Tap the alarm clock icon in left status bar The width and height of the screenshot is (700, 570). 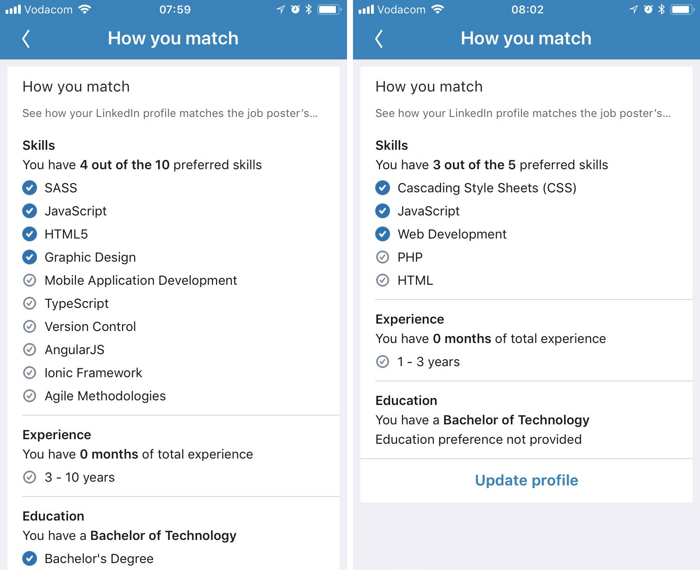(x=295, y=9)
